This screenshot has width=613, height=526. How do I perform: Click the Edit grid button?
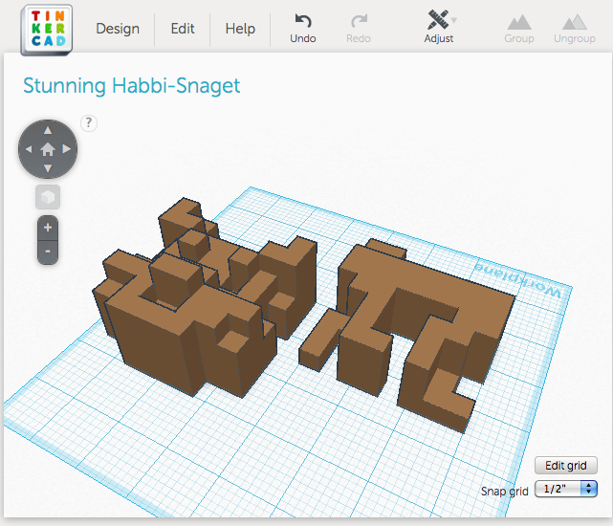coord(566,466)
